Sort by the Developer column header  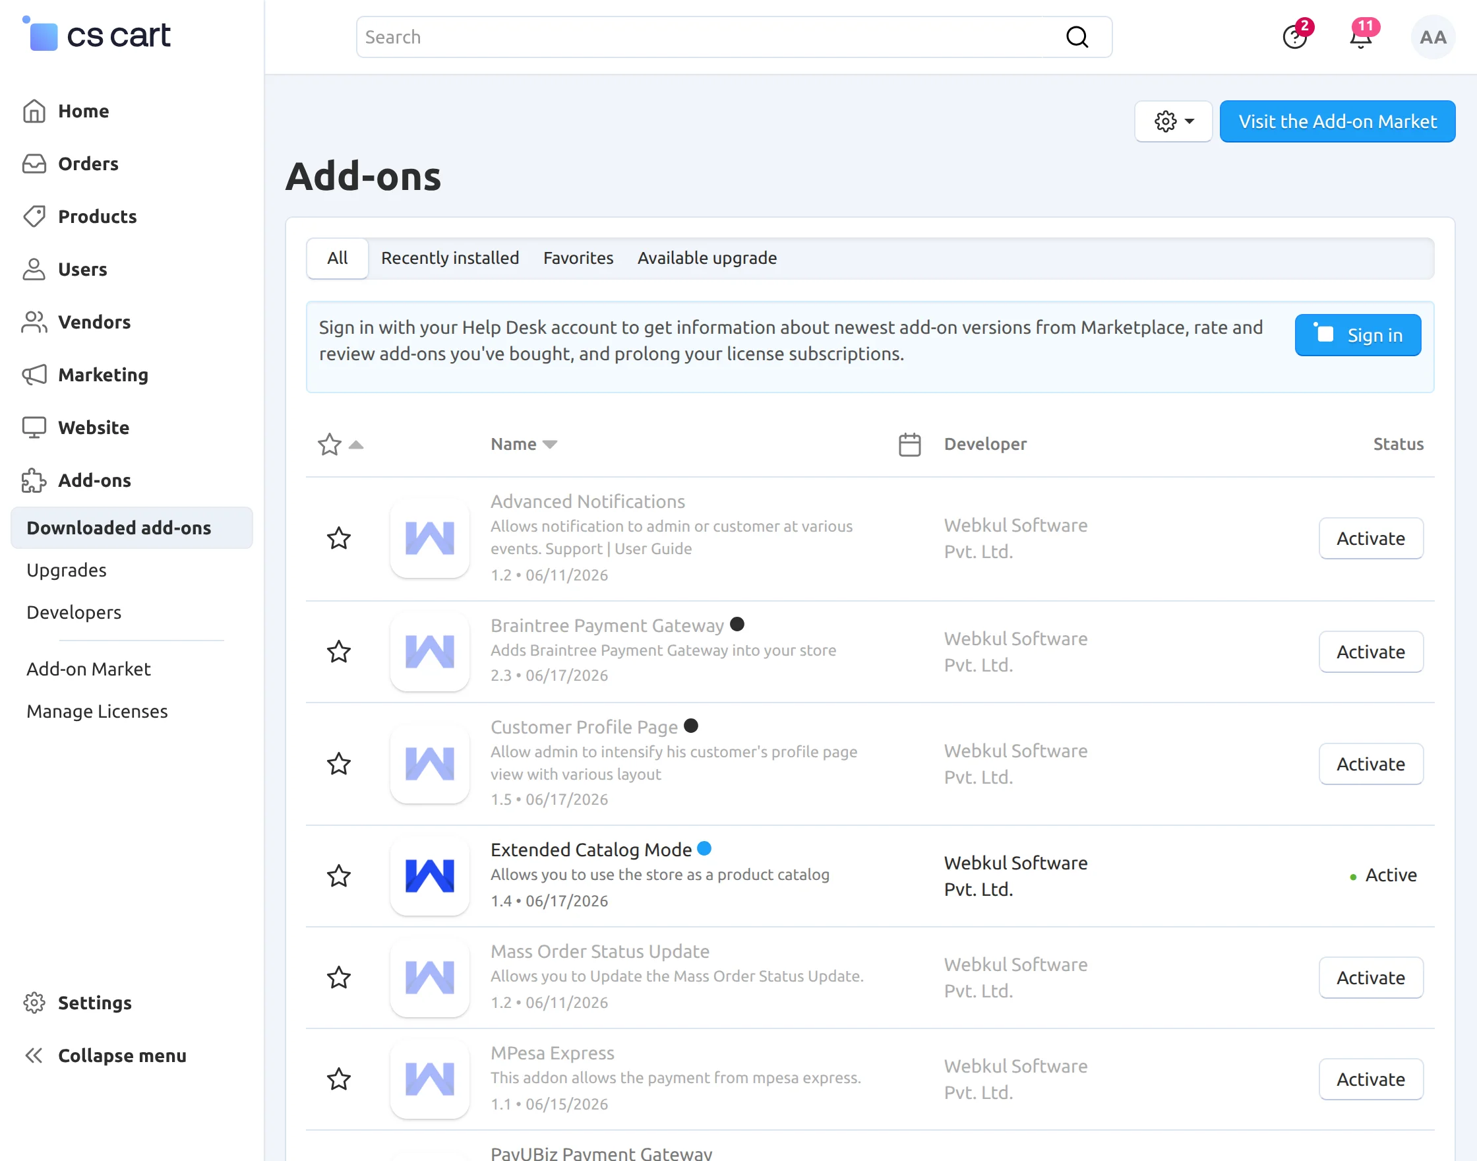[985, 445]
